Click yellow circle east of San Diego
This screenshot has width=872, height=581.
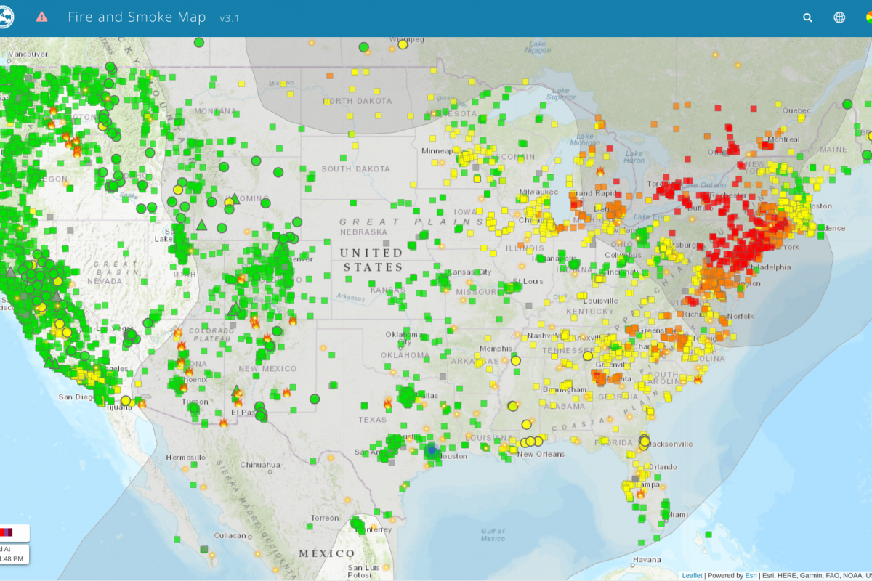pyautogui.click(x=126, y=400)
